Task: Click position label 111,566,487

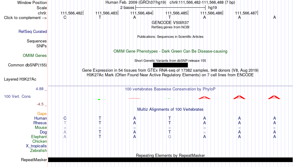Action: 246,13
